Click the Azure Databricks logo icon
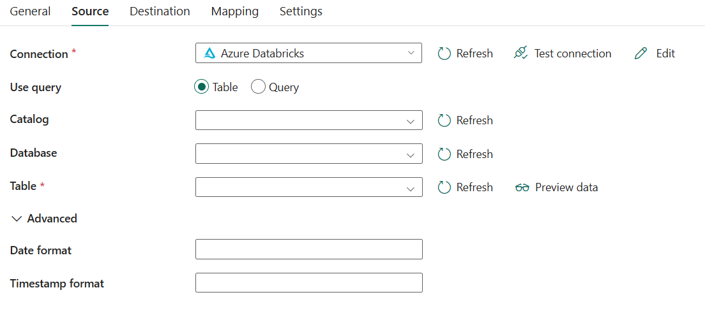This screenshot has width=705, height=318. coord(210,54)
